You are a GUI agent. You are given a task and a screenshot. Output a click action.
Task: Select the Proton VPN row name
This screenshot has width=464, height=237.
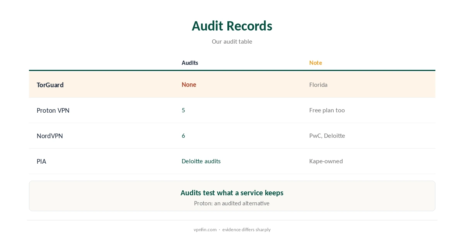[x=53, y=110]
